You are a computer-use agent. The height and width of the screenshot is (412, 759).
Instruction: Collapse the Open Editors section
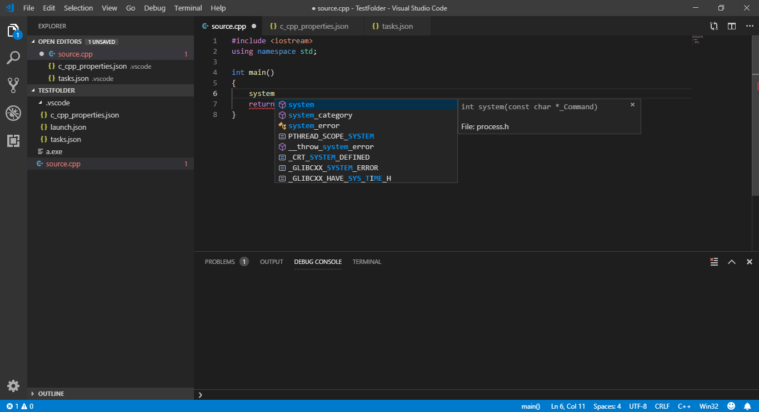coord(59,42)
